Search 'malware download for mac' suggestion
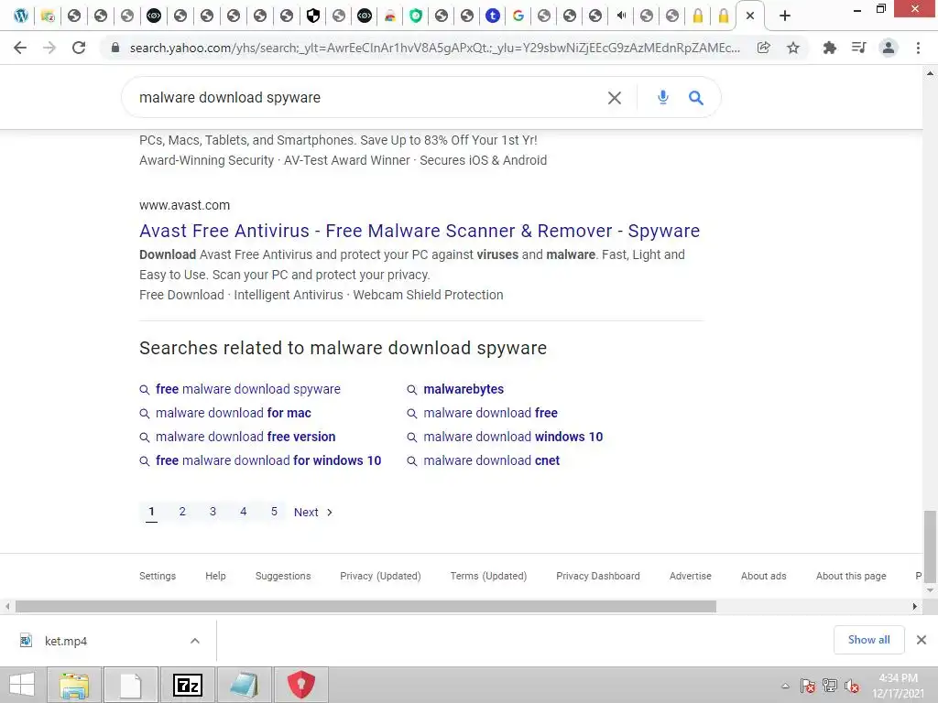938x703 pixels. (234, 413)
